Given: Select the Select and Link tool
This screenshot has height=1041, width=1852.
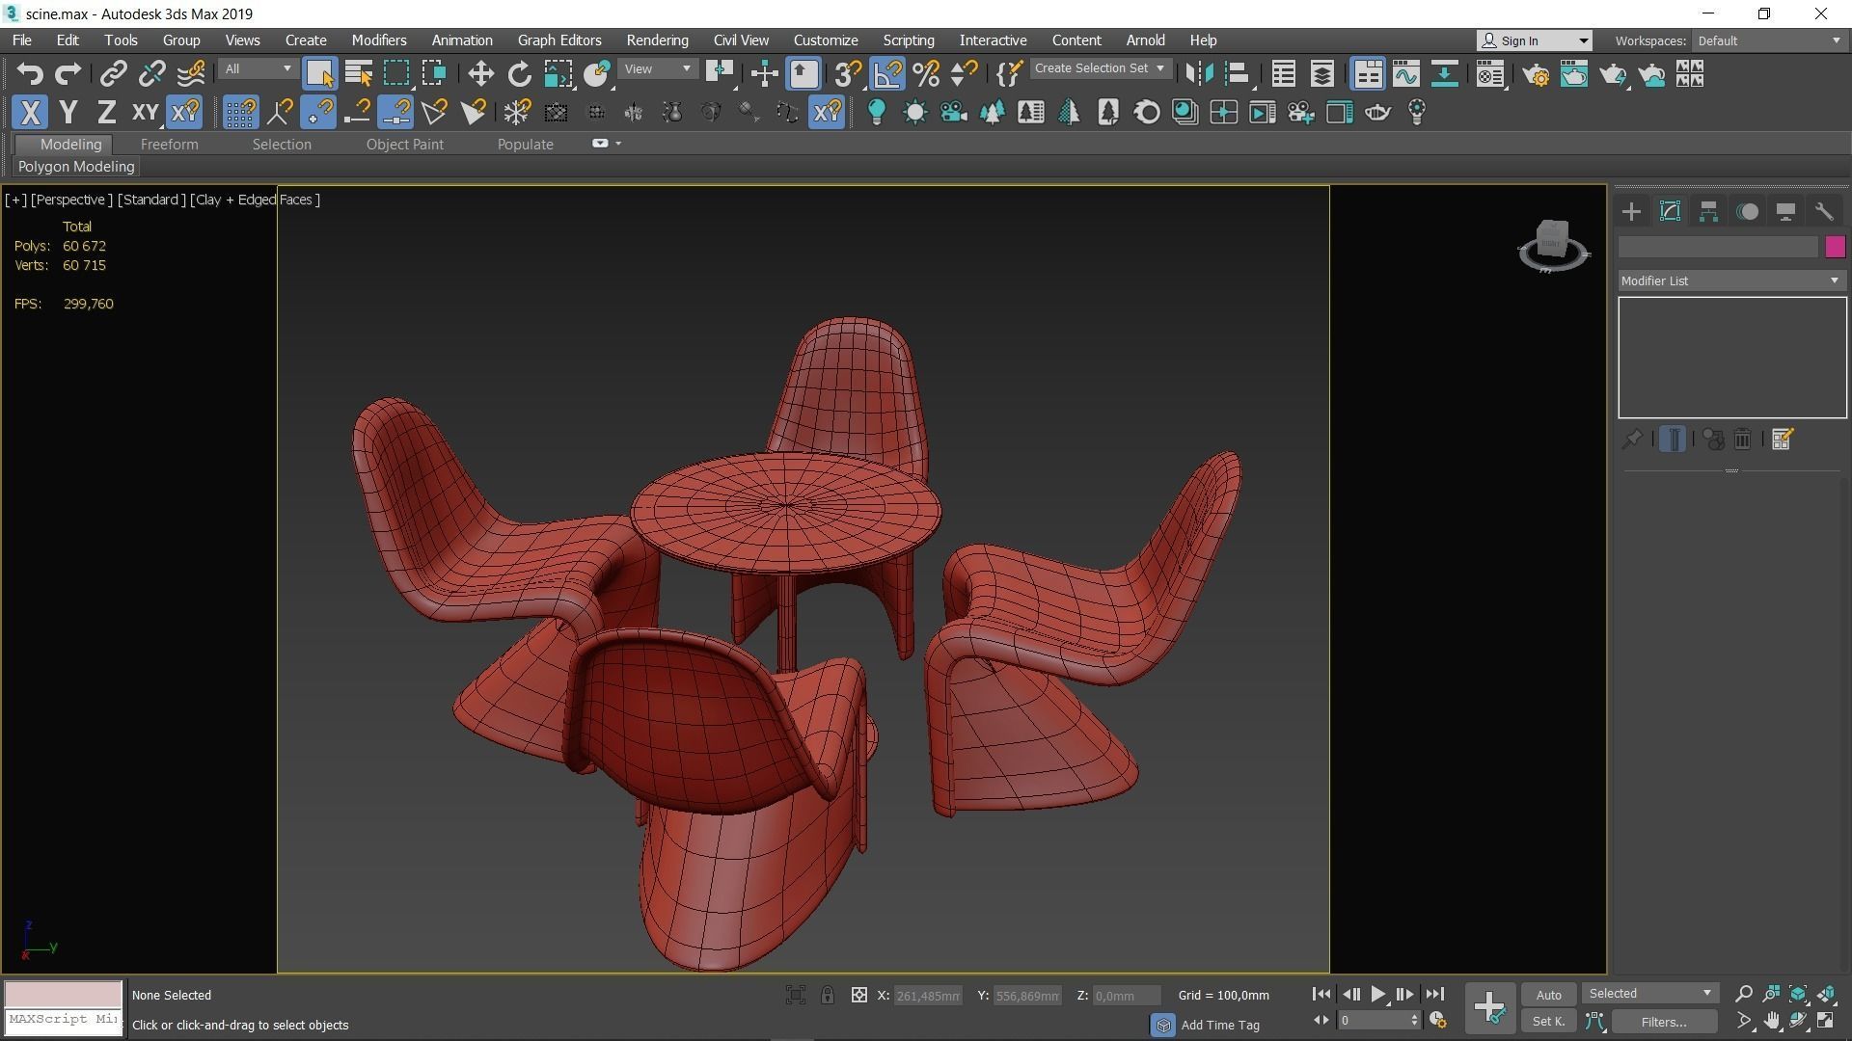Looking at the screenshot, I should (x=114, y=74).
